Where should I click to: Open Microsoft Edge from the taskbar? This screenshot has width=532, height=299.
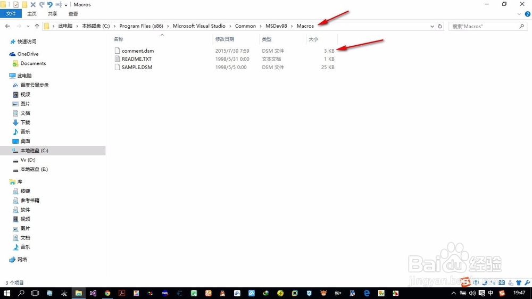[367, 293]
